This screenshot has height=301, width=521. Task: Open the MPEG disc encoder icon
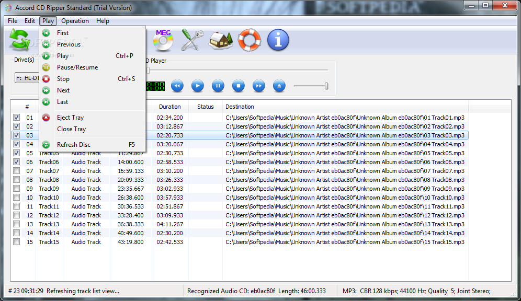pyautogui.click(x=163, y=40)
